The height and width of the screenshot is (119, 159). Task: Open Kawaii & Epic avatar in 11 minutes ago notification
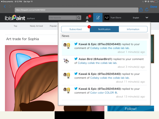point(67,76)
